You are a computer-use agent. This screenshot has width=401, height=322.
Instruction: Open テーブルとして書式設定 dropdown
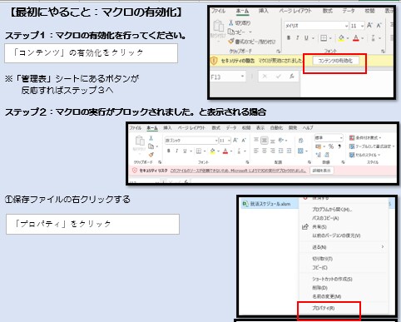(x=372, y=146)
